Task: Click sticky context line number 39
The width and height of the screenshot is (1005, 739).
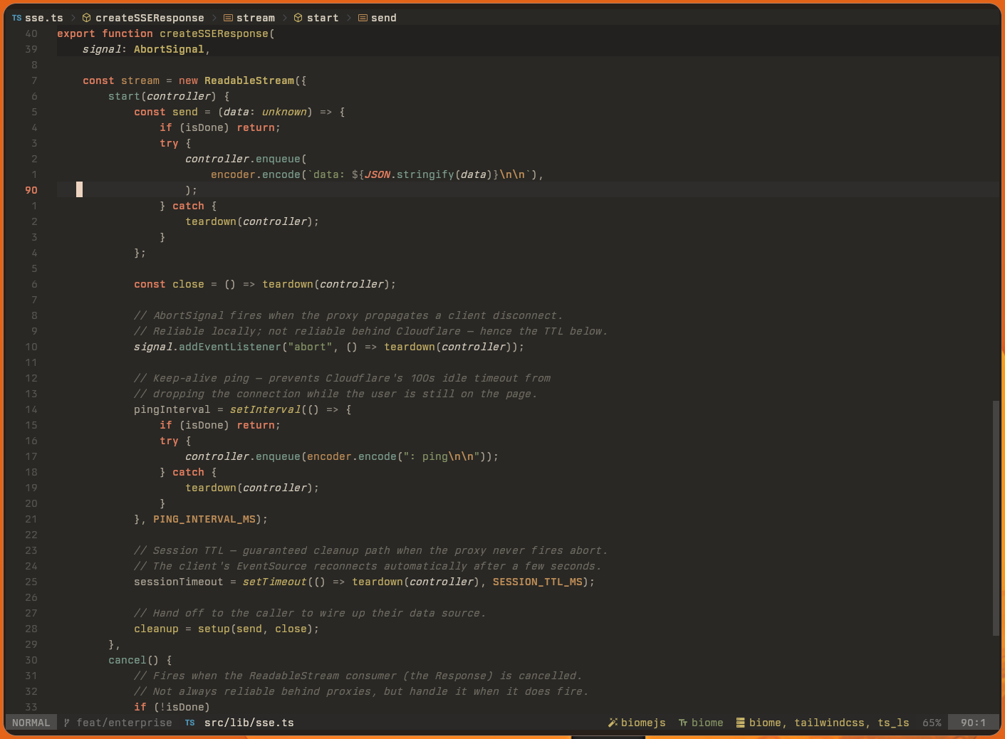Action: pyautogui.click(x=31, y=49)
